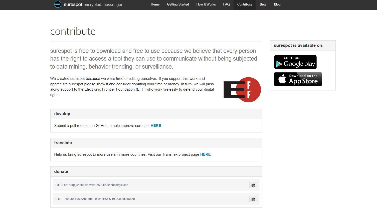Click the 'develop' section heading

click(x=62, y=114)
